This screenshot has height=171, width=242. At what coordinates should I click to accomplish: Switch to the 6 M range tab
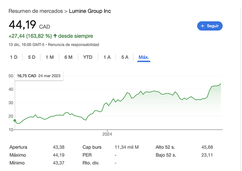click(68, 57)
